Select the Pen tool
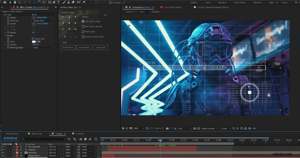 (54, 2)
